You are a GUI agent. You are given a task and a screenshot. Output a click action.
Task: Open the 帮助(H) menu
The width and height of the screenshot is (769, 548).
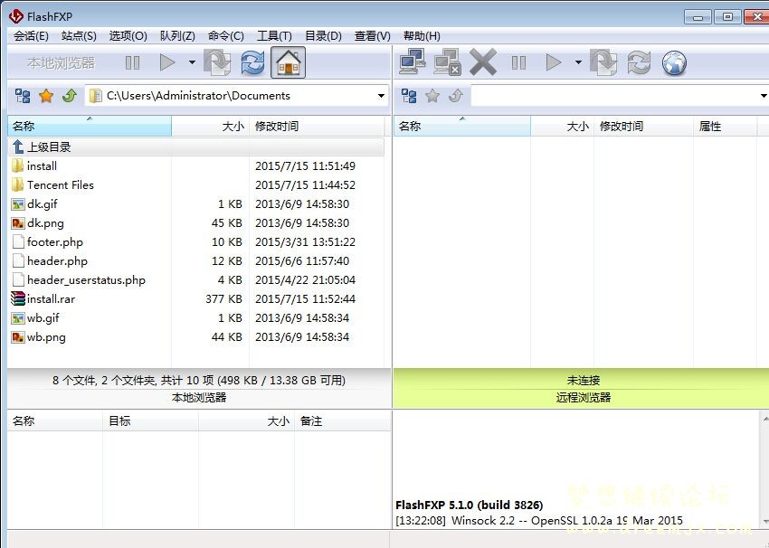coord(422,36)
